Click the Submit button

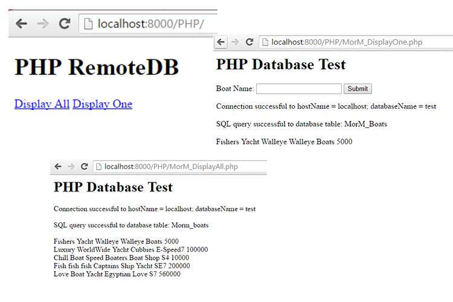pyautogui.click(x=358, y=89)
